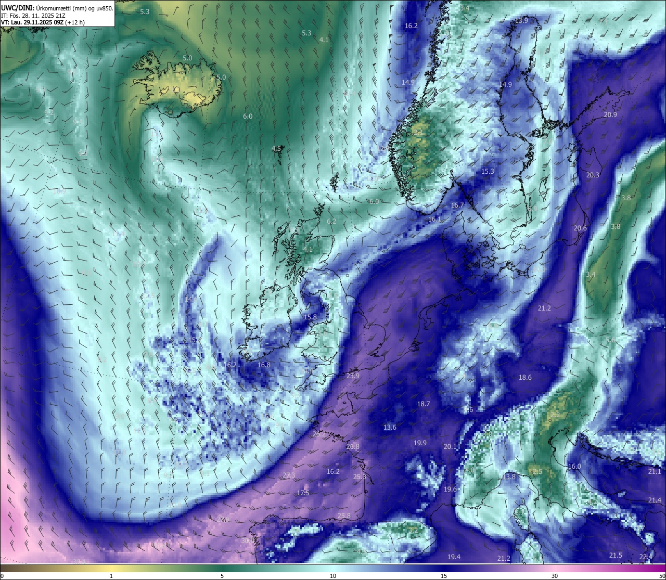Click the 10.9 value in the Atlantic
This screenshot has width=666, height=580.
click(x=59, y=191)
